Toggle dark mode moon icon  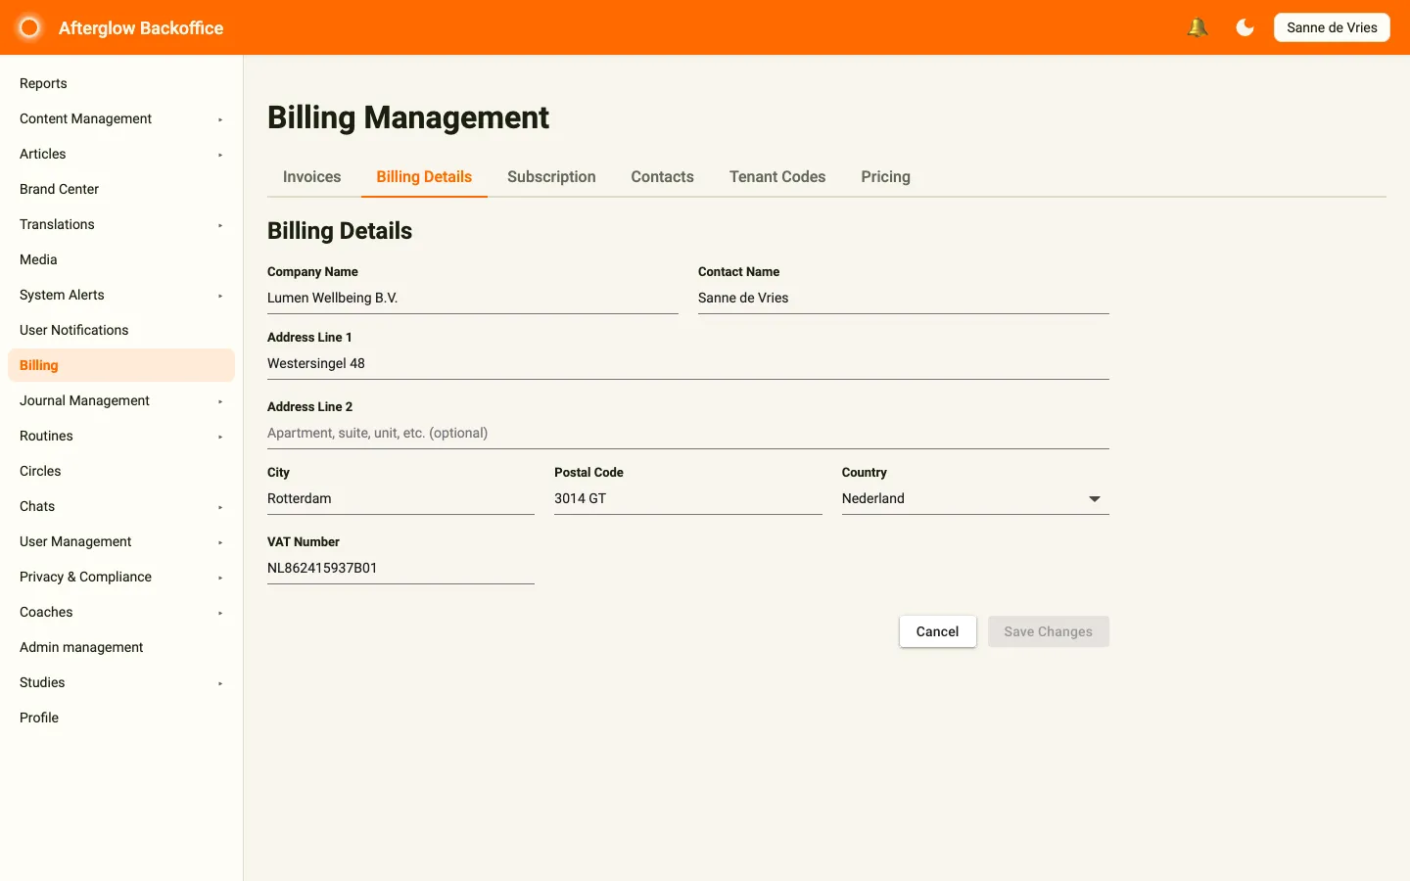tap(1245, 27)
